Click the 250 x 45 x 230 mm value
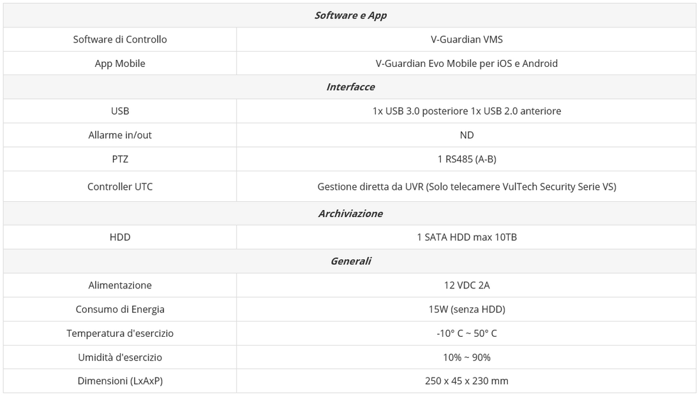 coord(466,381)
